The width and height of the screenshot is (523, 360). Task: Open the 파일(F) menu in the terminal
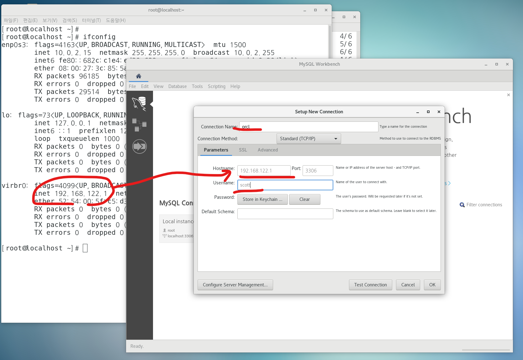11,20
